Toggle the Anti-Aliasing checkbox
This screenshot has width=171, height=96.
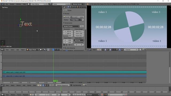pos(66,48)
